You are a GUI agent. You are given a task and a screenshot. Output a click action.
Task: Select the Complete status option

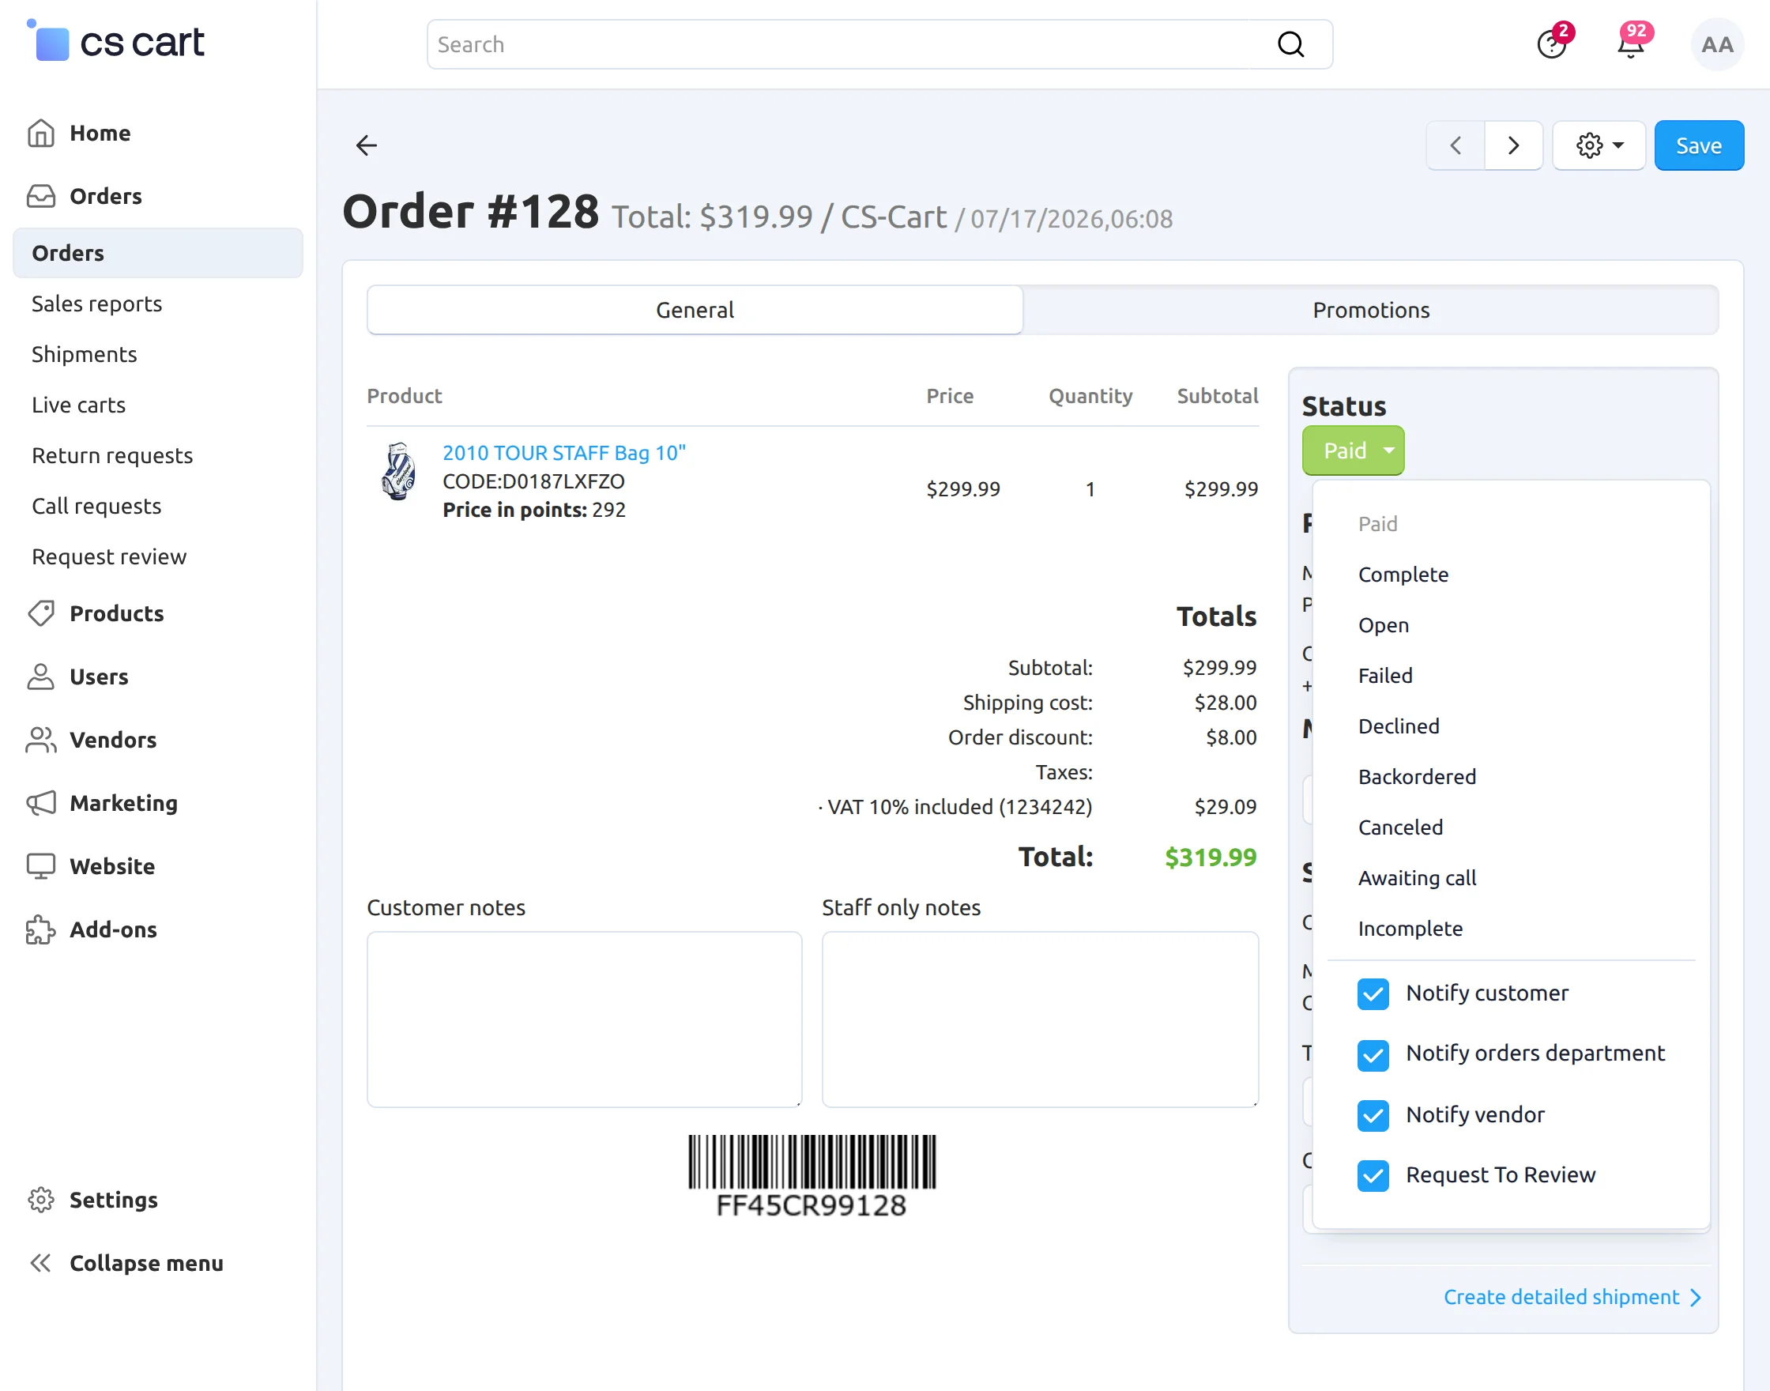pyautogui.click(x=1403, y=574)
